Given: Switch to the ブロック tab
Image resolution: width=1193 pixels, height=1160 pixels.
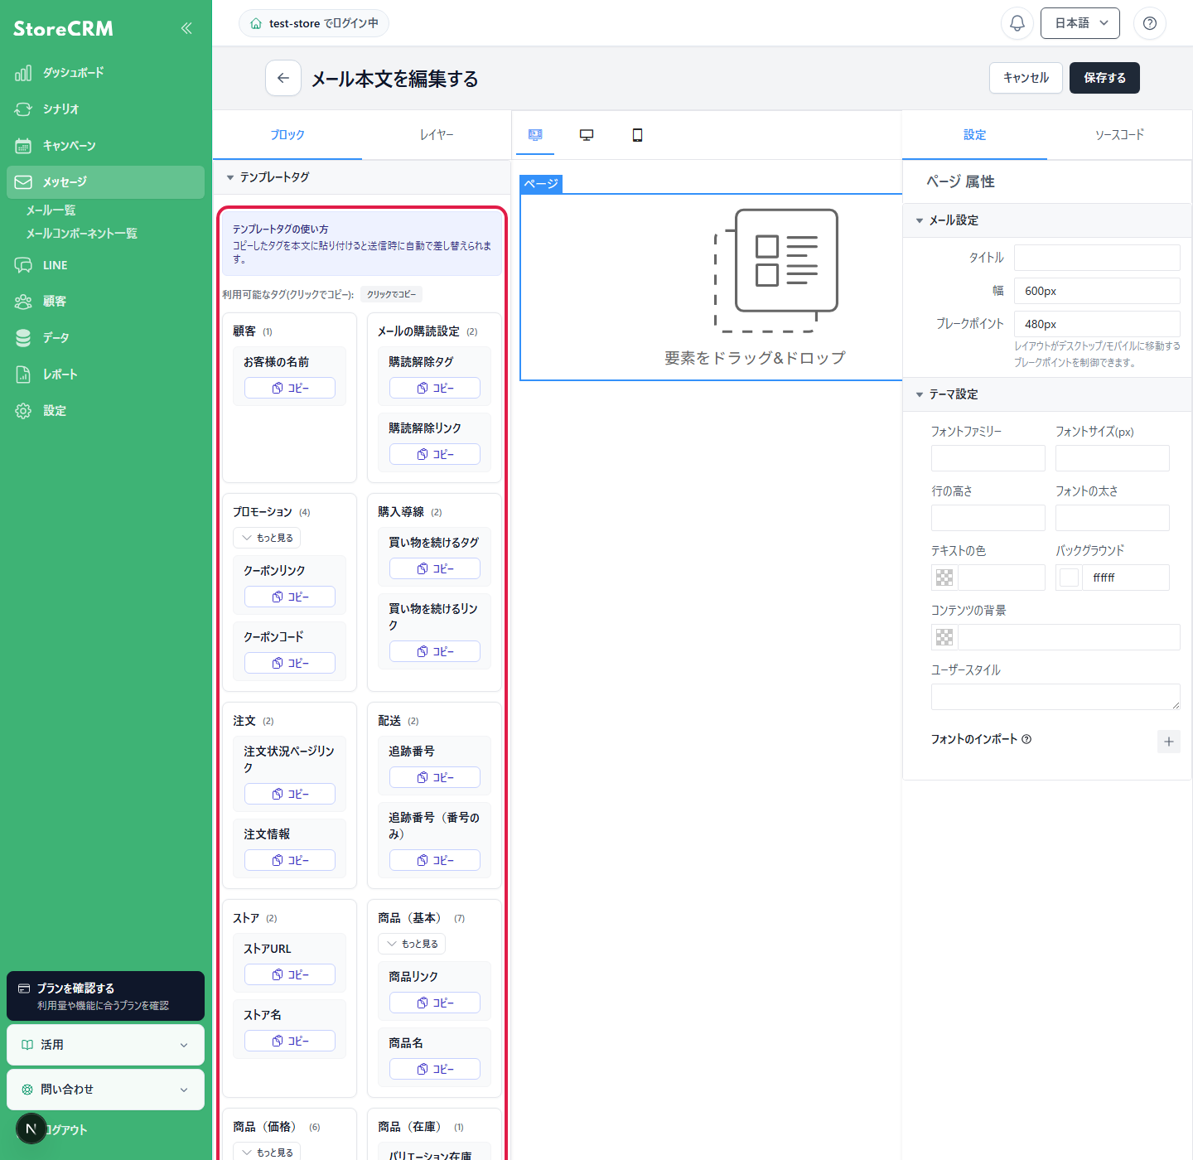Looking at the screenshot, I should pos(287,135).
